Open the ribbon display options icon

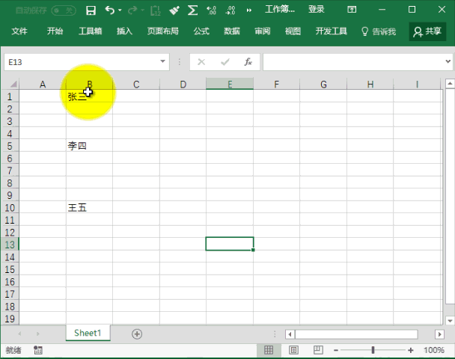point(352,10)
